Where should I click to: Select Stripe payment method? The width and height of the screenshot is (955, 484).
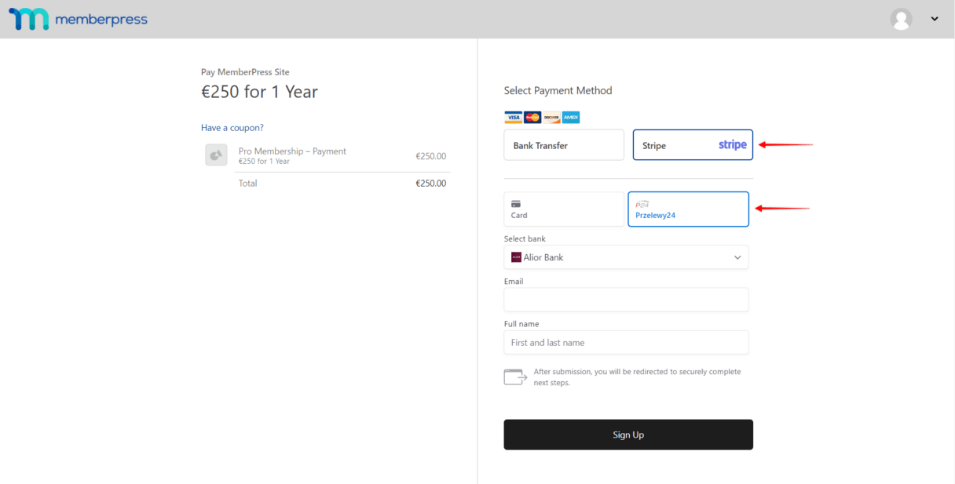pyautogui.click(x=693, y=145)
